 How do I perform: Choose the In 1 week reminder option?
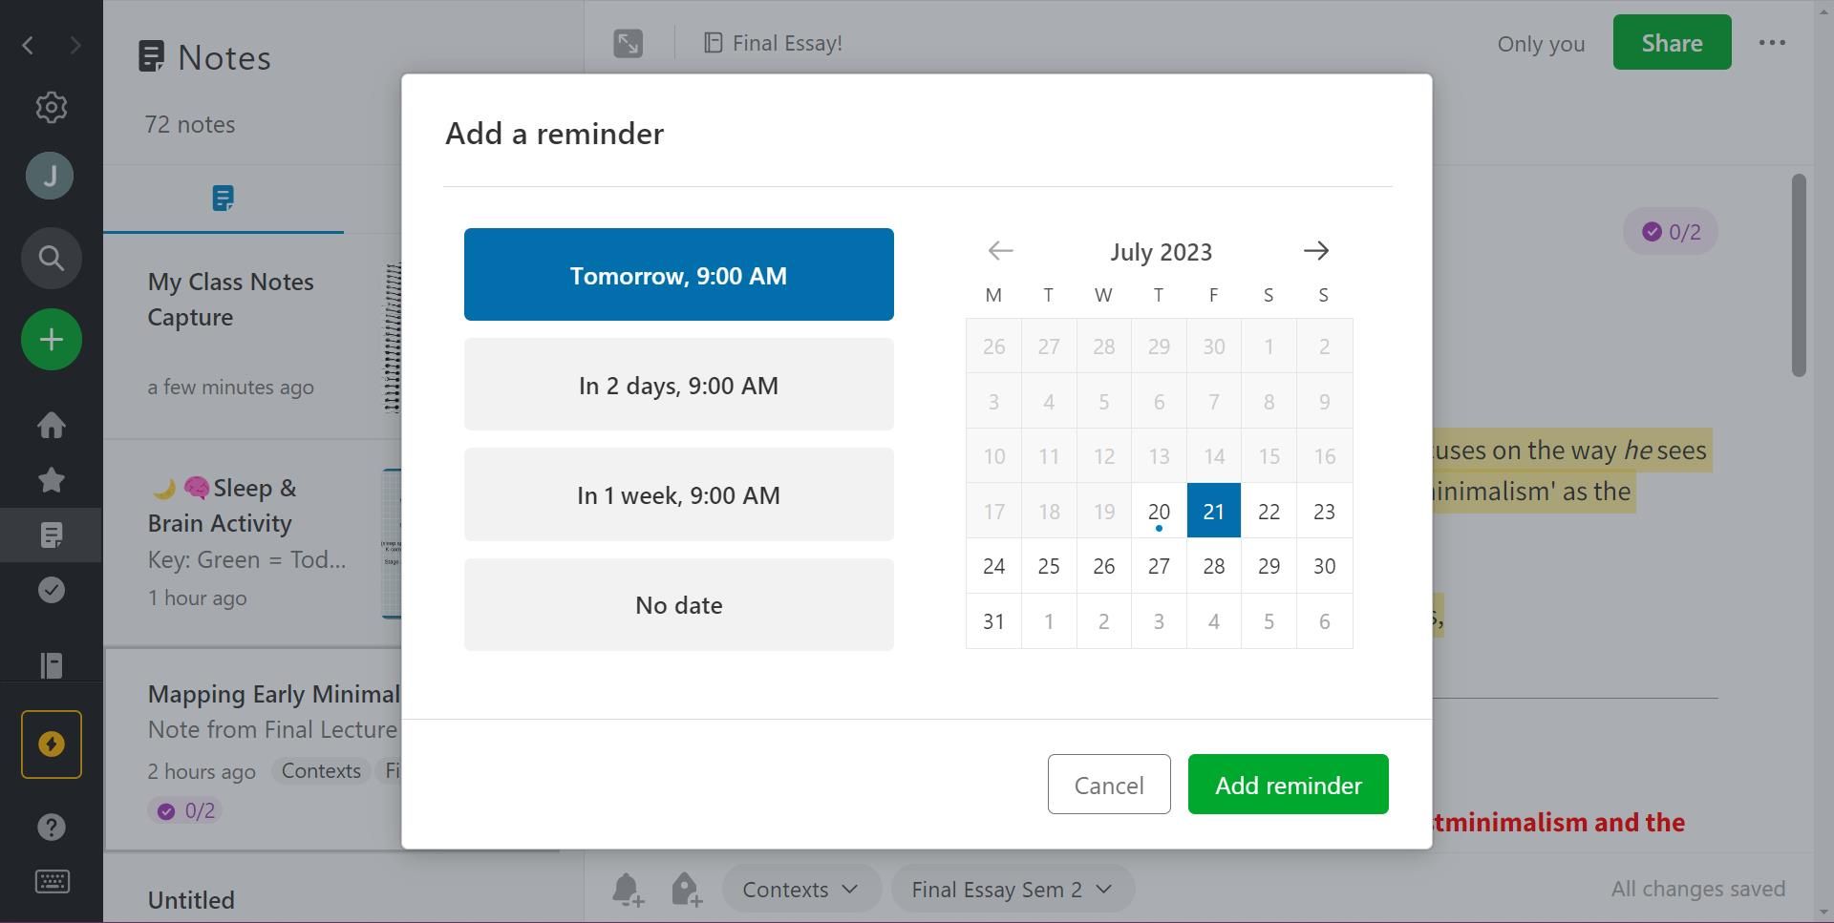click(678, 494)
